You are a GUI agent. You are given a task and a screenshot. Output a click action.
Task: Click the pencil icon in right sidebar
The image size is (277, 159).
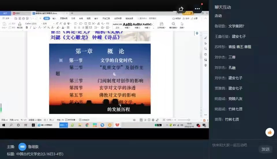[205, 38]
